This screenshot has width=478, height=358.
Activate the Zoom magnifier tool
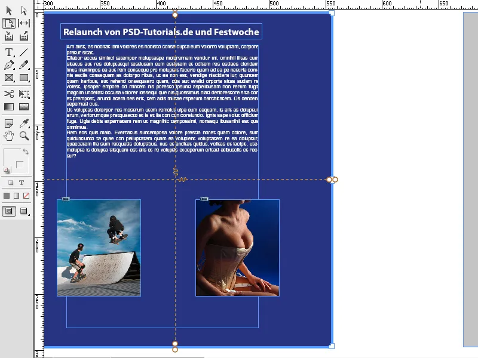pyautogui.click(x=24, y=136)
